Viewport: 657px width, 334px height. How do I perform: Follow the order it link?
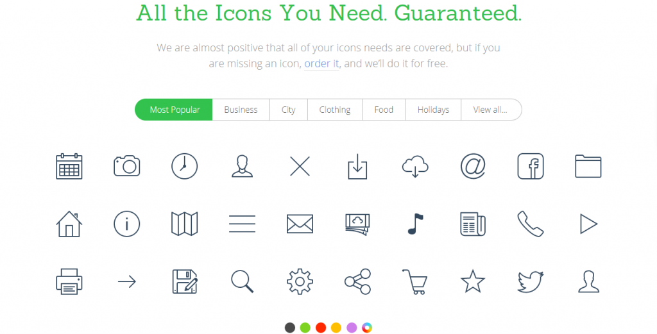321,63
